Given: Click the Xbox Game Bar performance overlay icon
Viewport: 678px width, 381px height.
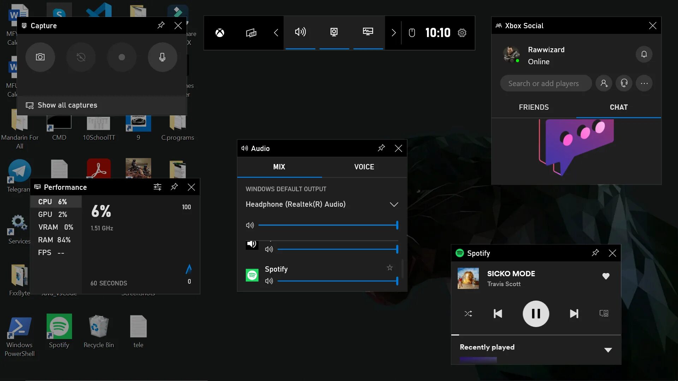Looking at the screenshot, I should 368,32.
